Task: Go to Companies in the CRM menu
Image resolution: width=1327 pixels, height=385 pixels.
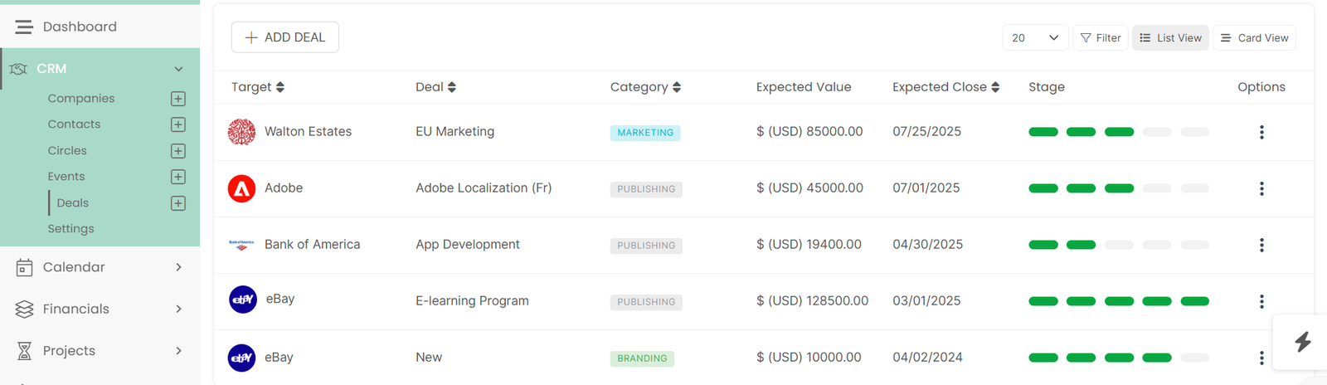Action: [81, 99]
